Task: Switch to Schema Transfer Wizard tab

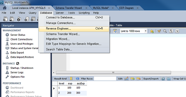Action: [69, 8]
